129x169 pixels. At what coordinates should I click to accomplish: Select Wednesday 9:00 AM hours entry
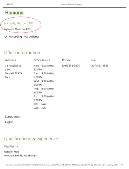pos(44,83)
